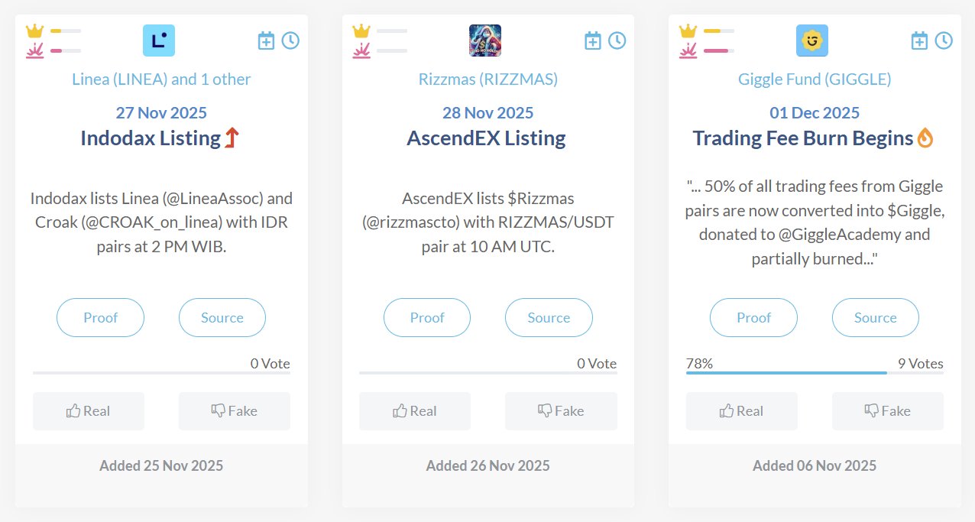The width and height of the screenshot is (975, 522).
Task: Click the clock reminder icon on Linea card
Action: coord(290,41)
